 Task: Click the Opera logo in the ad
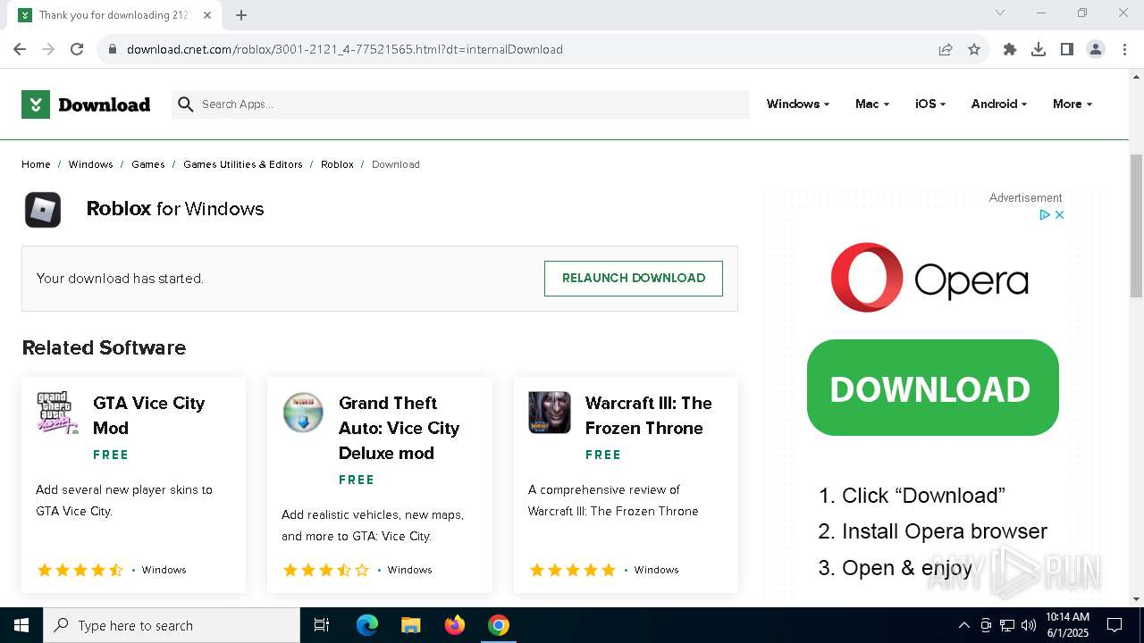tap(929, 278)
